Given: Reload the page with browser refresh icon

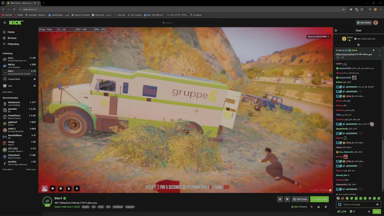Looking at the screenshot, I should [14, 9].
